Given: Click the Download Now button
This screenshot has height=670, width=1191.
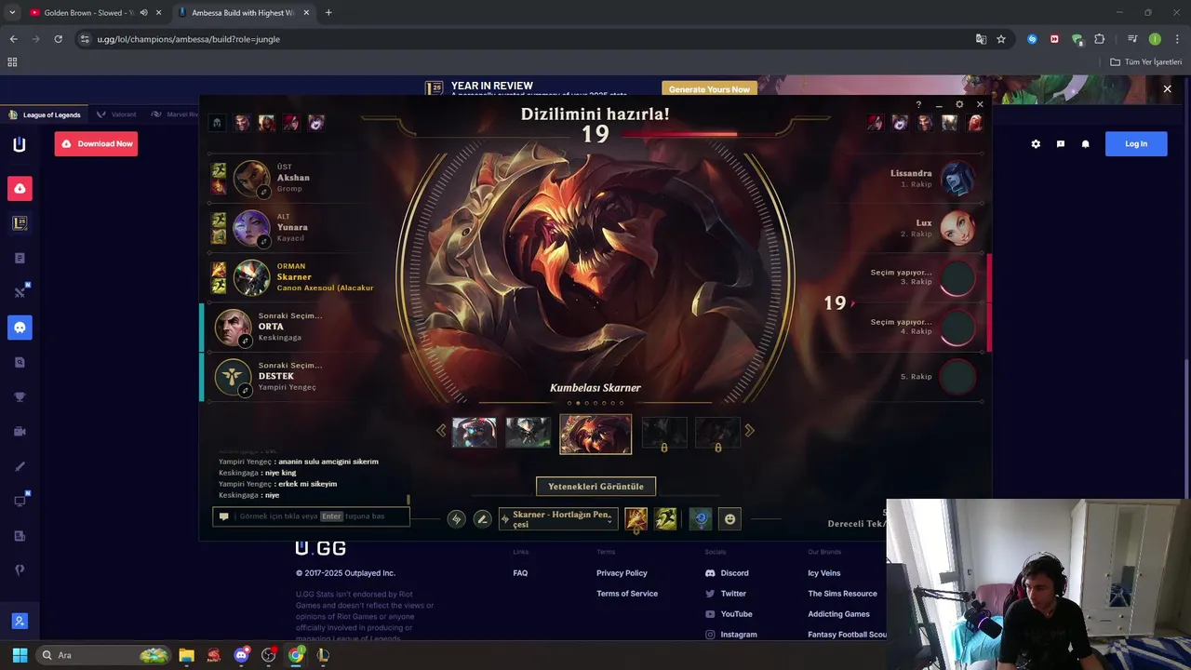Looking at the screenshot, I should tap(96, 143).
